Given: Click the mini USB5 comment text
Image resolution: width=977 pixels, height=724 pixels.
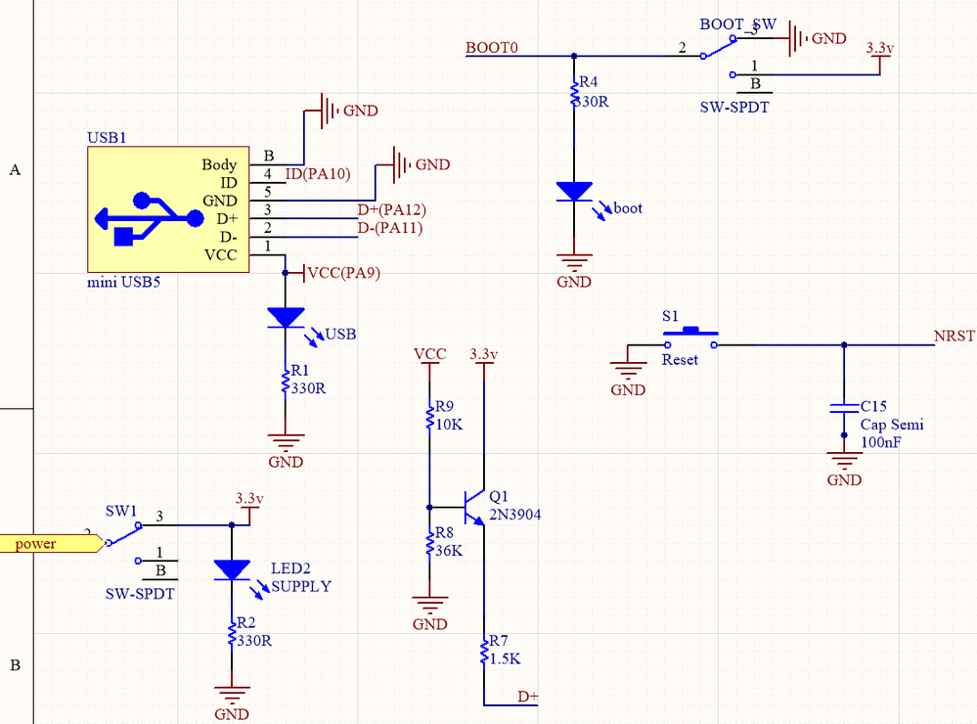Looking at the screenshot, I should point(123,282).
